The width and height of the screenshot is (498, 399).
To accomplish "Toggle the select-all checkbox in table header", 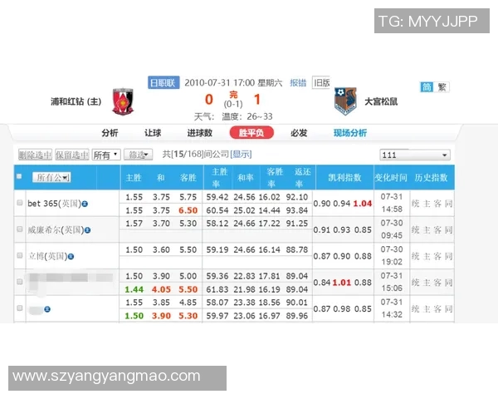I will point(19,176).
